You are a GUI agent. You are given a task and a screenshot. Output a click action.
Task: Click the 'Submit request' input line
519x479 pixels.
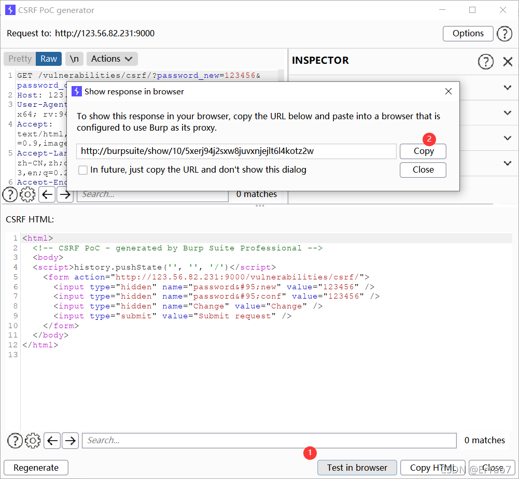[x=173, y=316]
